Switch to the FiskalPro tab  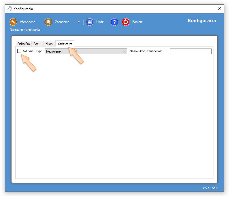pyautogui.click(x=24, y=44)
